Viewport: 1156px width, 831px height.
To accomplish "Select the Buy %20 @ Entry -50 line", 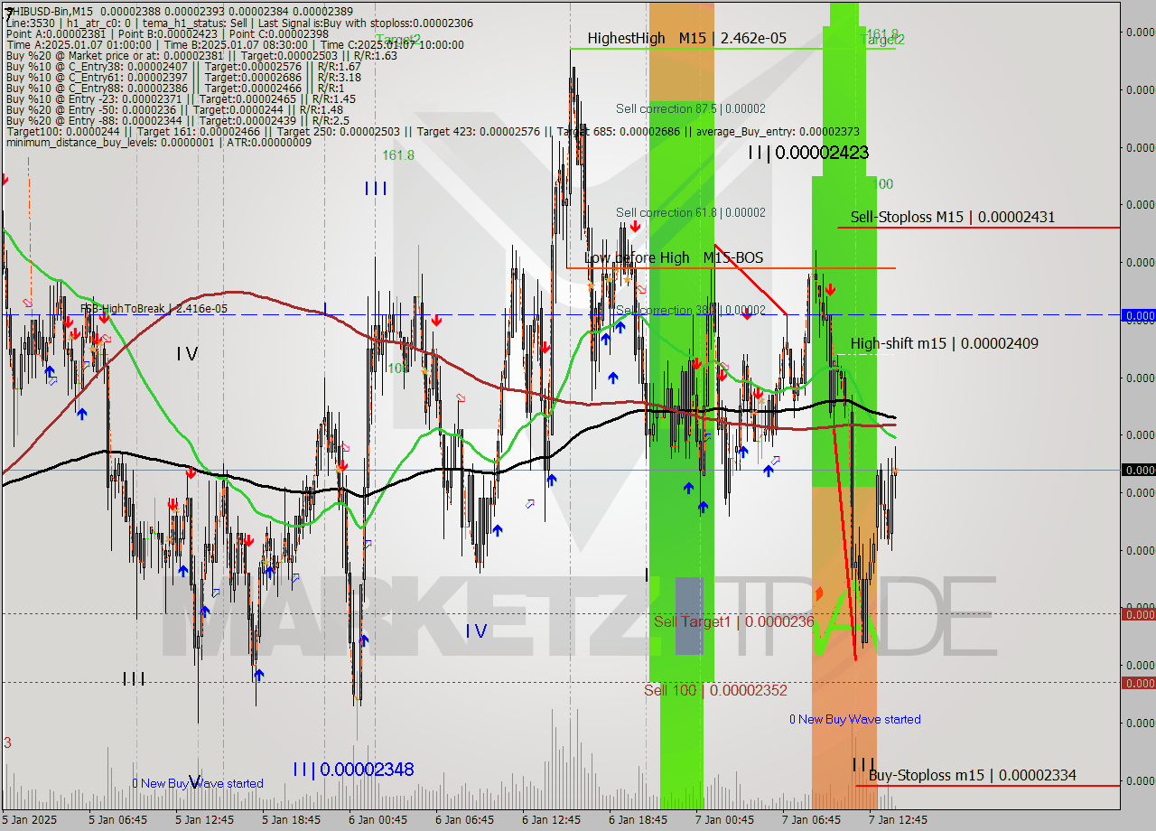I will 174,109.
